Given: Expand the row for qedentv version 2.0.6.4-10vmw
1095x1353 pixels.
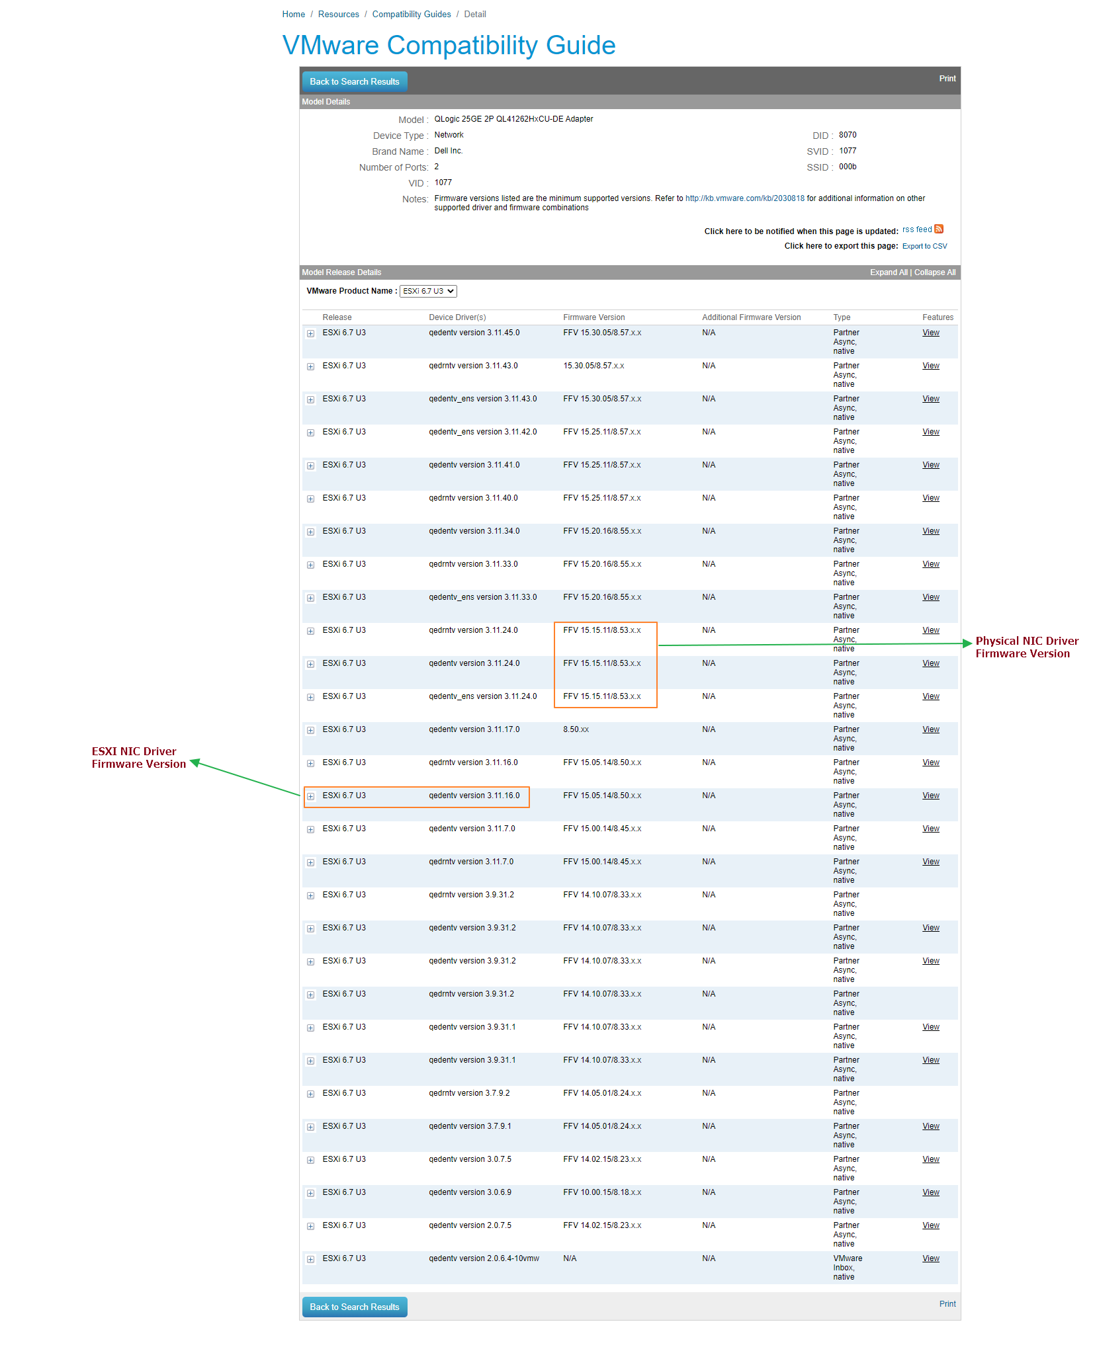Looking at the screenshot, I should (x=311, y=1259).
